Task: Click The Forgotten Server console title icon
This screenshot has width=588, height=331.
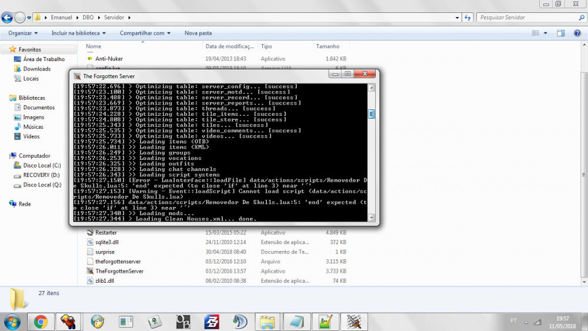Action: 77,76
